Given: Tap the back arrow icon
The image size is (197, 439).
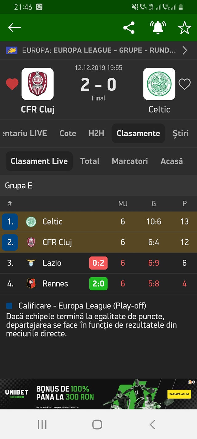Looking at the screenshot, I should coord(14,28).
